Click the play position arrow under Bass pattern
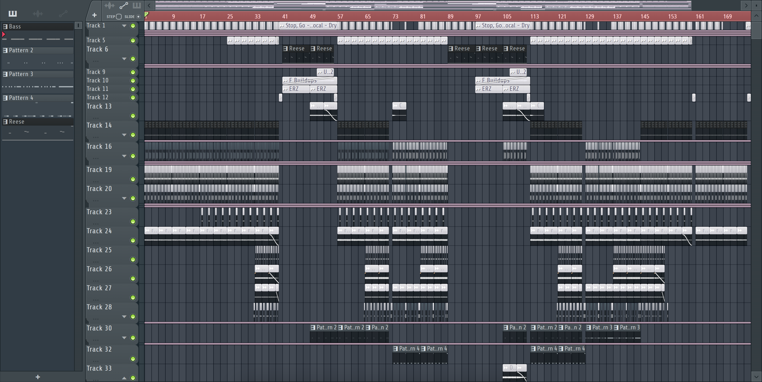 pos(3,35)
